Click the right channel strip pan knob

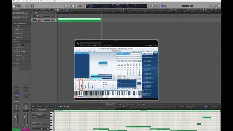pyautogui.click(x=26, y=108)
